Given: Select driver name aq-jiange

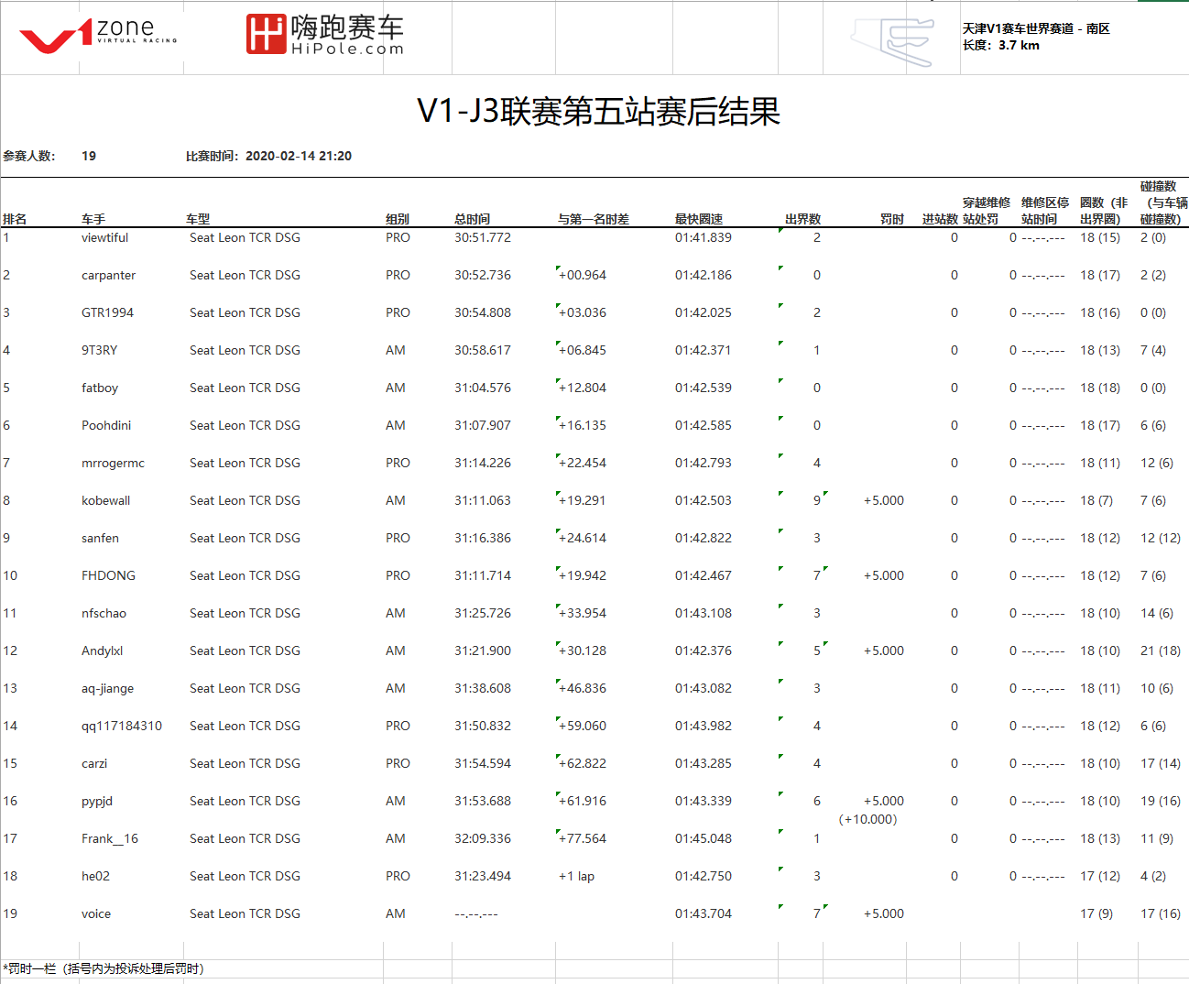Looking at the screenshot, I should 107,688.
